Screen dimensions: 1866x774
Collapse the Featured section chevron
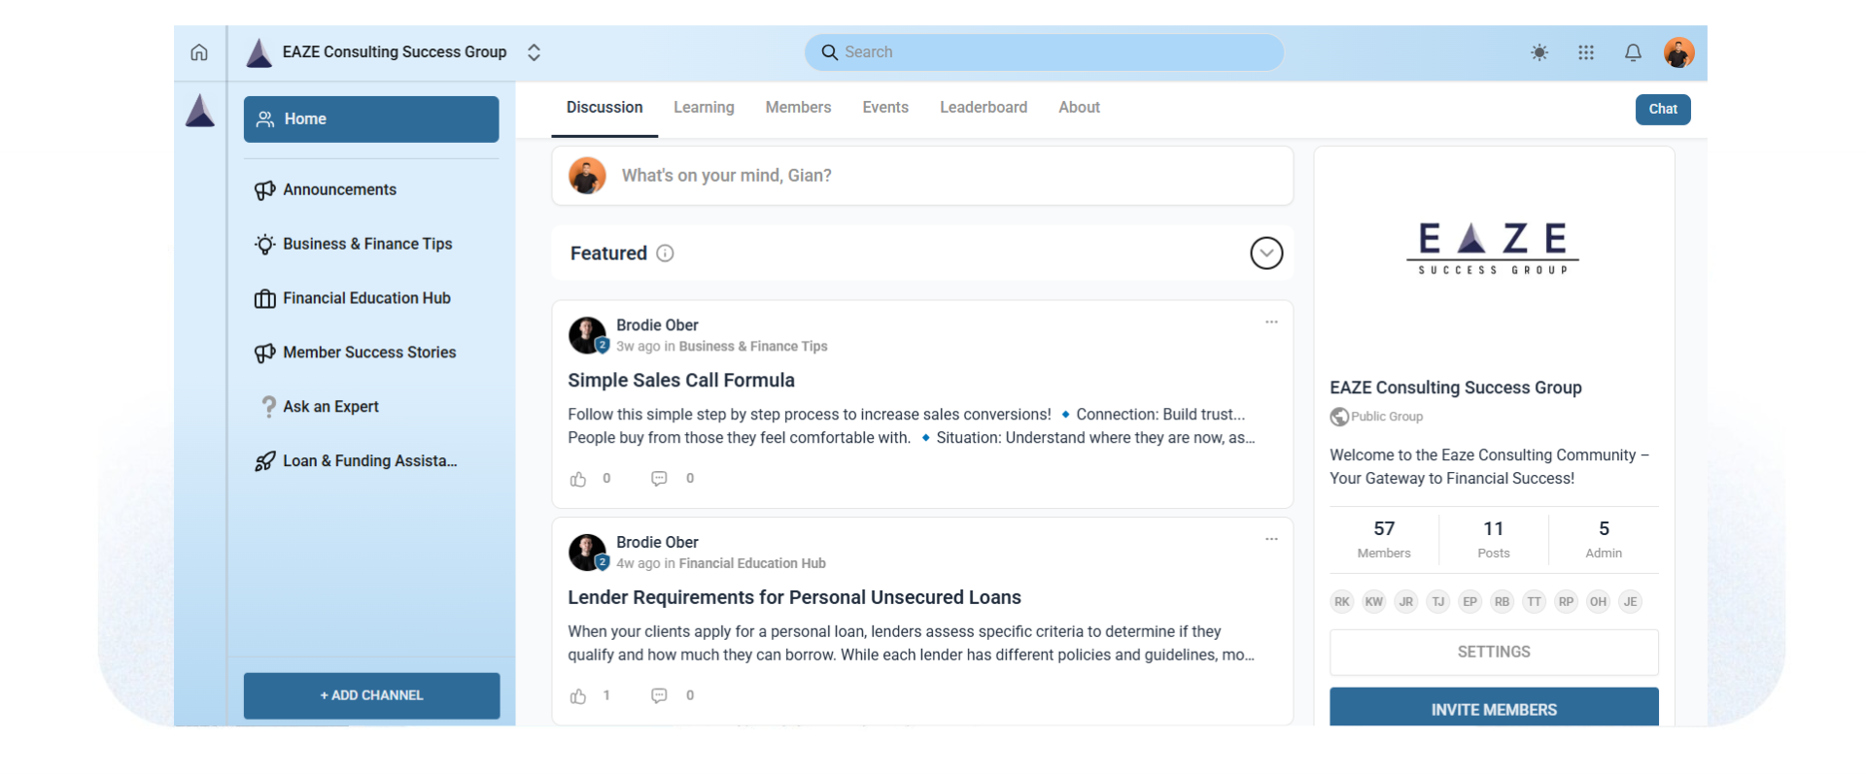tap(1265, 253)
